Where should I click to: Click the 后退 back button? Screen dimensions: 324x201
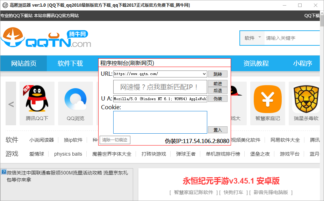(x=218, y=90)
